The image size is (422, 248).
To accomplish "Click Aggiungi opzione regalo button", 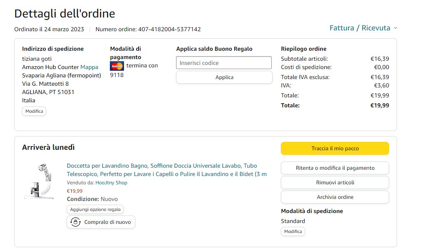I will [x=95, y=210].
